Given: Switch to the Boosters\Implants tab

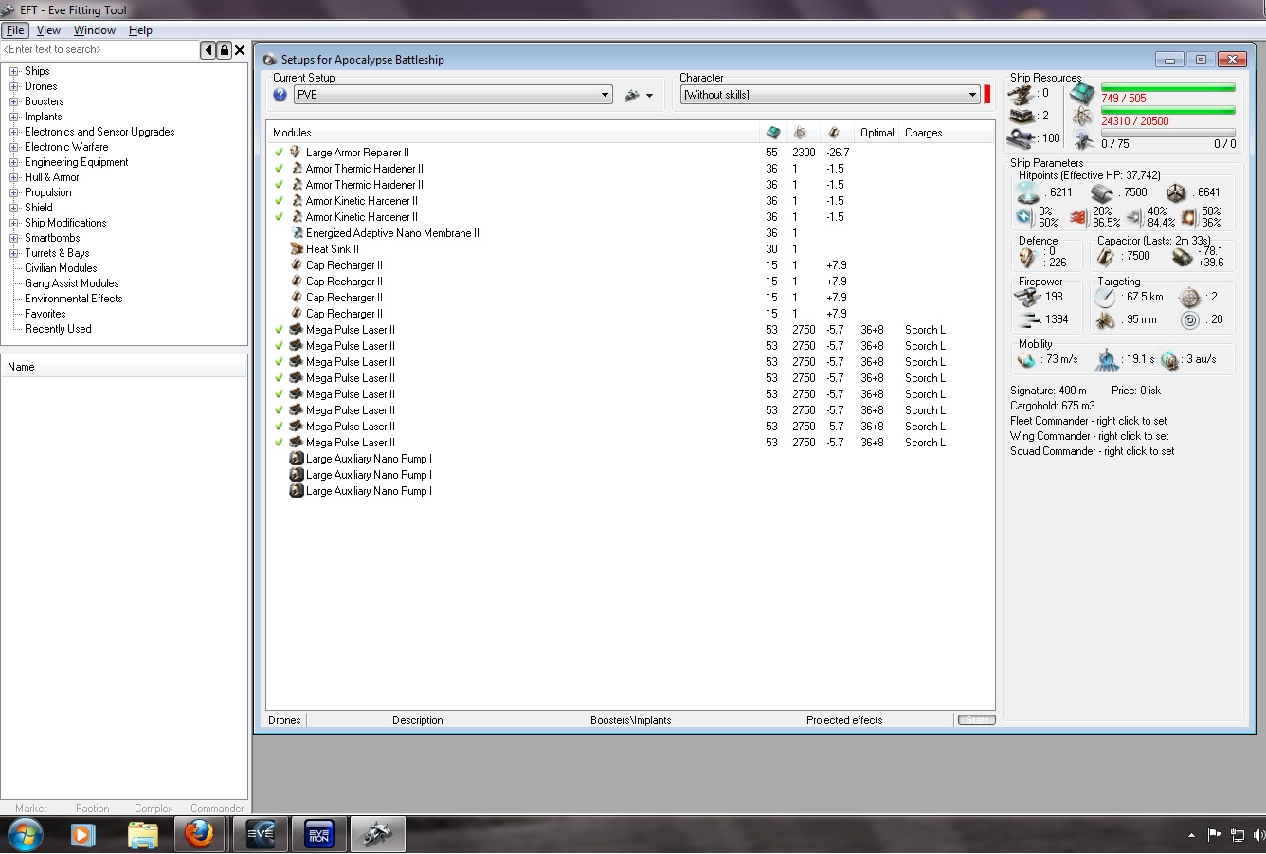Looking at the screenshot, I should pyautogui.click(x=630, y=720).
